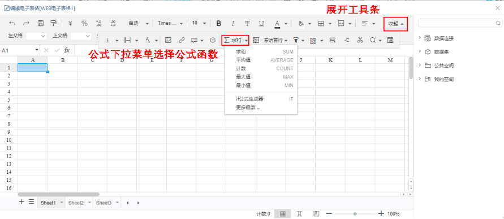Open the 左父格 dropdown box

(36, 36)
